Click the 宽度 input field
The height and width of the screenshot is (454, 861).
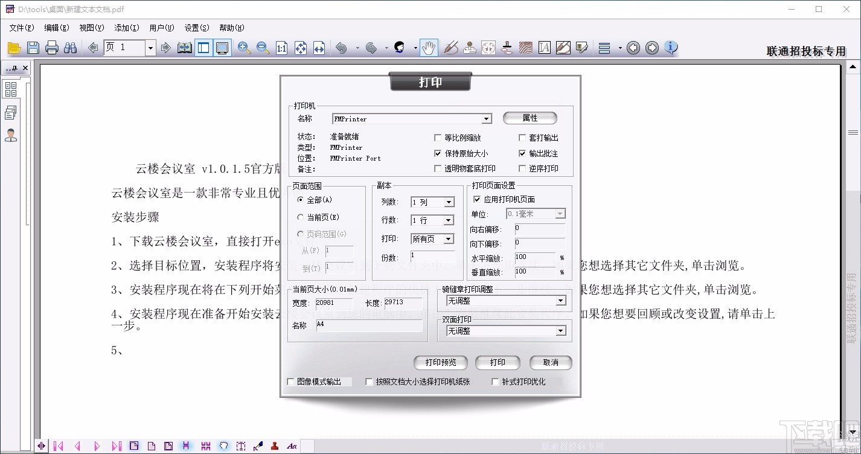(335, 303)
